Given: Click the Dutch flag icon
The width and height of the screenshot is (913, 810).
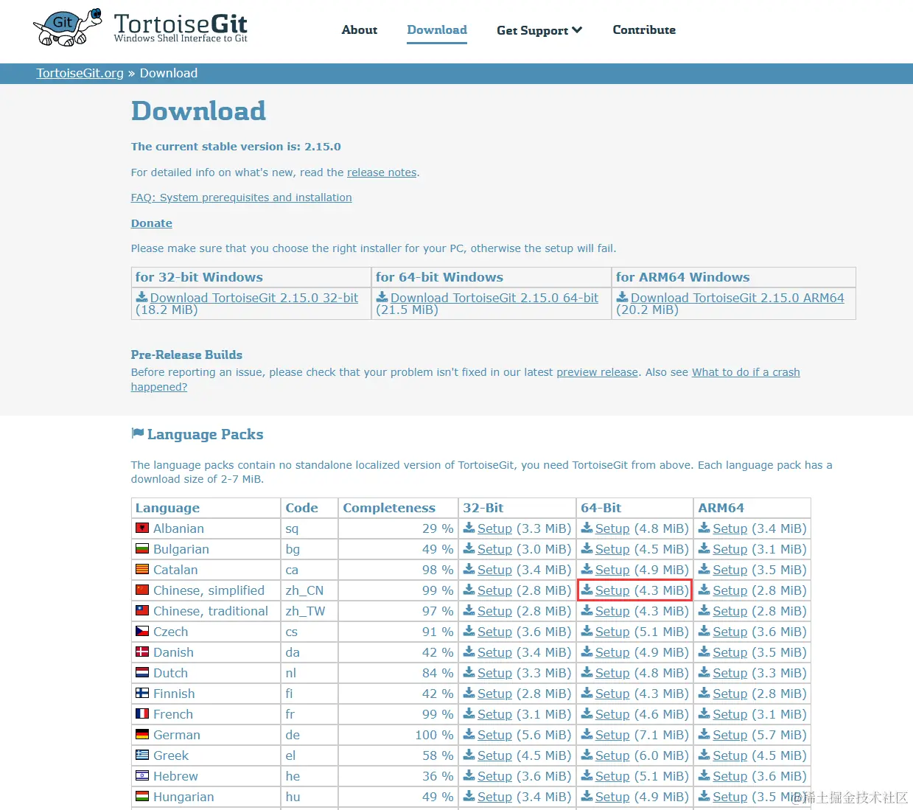Looking at the screenshot, I should (x=142, y=672).
